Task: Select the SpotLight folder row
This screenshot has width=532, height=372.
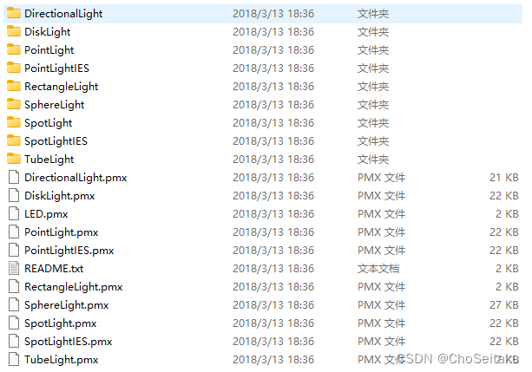Action: click(x=263, y=123)
